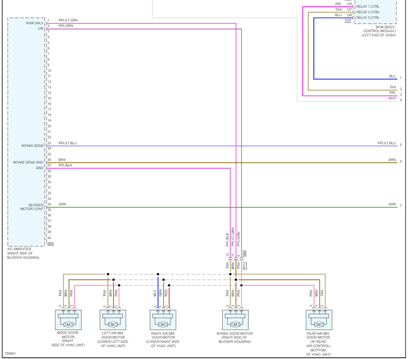Screen dimensions: 408x359
Task: Click the green GRN wire at pin 34
Action: 222,207
